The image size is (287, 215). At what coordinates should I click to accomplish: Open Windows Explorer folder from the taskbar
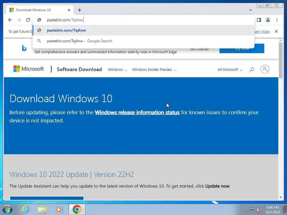click(42, 210)
